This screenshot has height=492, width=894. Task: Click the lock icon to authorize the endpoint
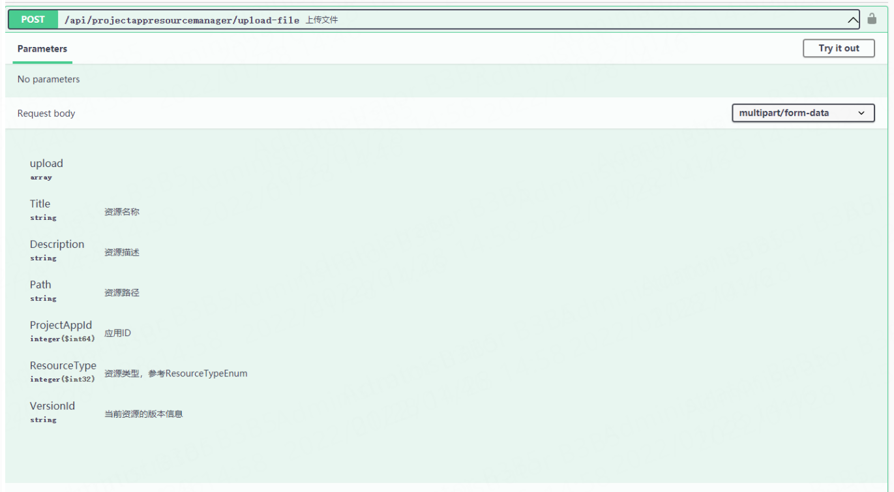(x=872, y=19)
